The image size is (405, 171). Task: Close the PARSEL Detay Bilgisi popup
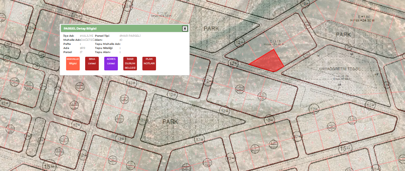(x=185, y=29)
